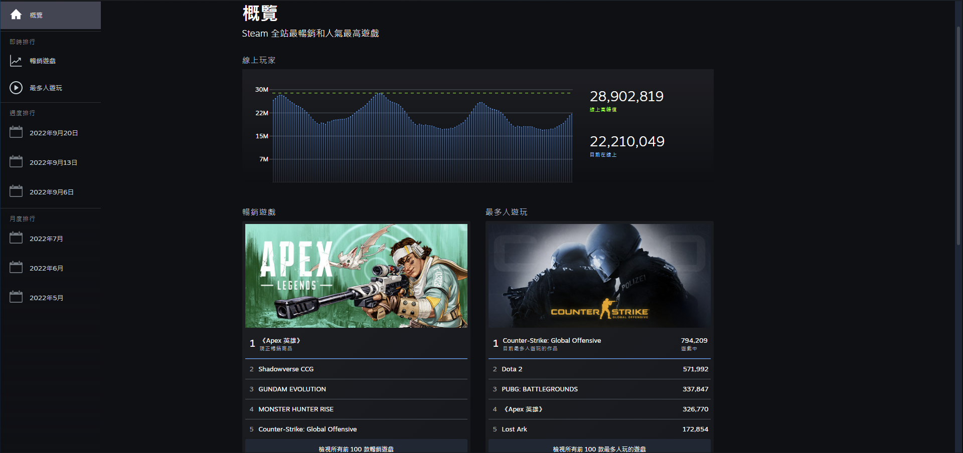Open the 暢銷遊戲 sidebar entry
963x453 pixels.
43,61
